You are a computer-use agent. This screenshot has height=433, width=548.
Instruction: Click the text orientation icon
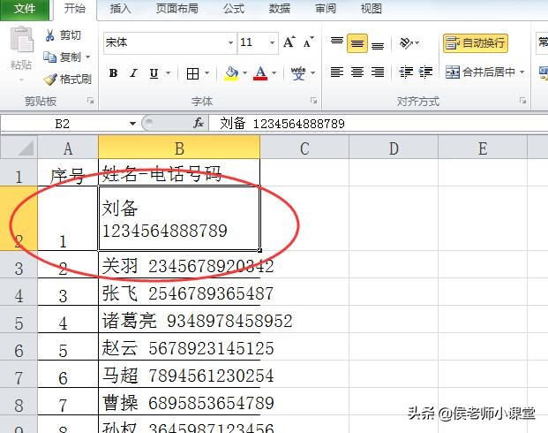pos(406,43)
